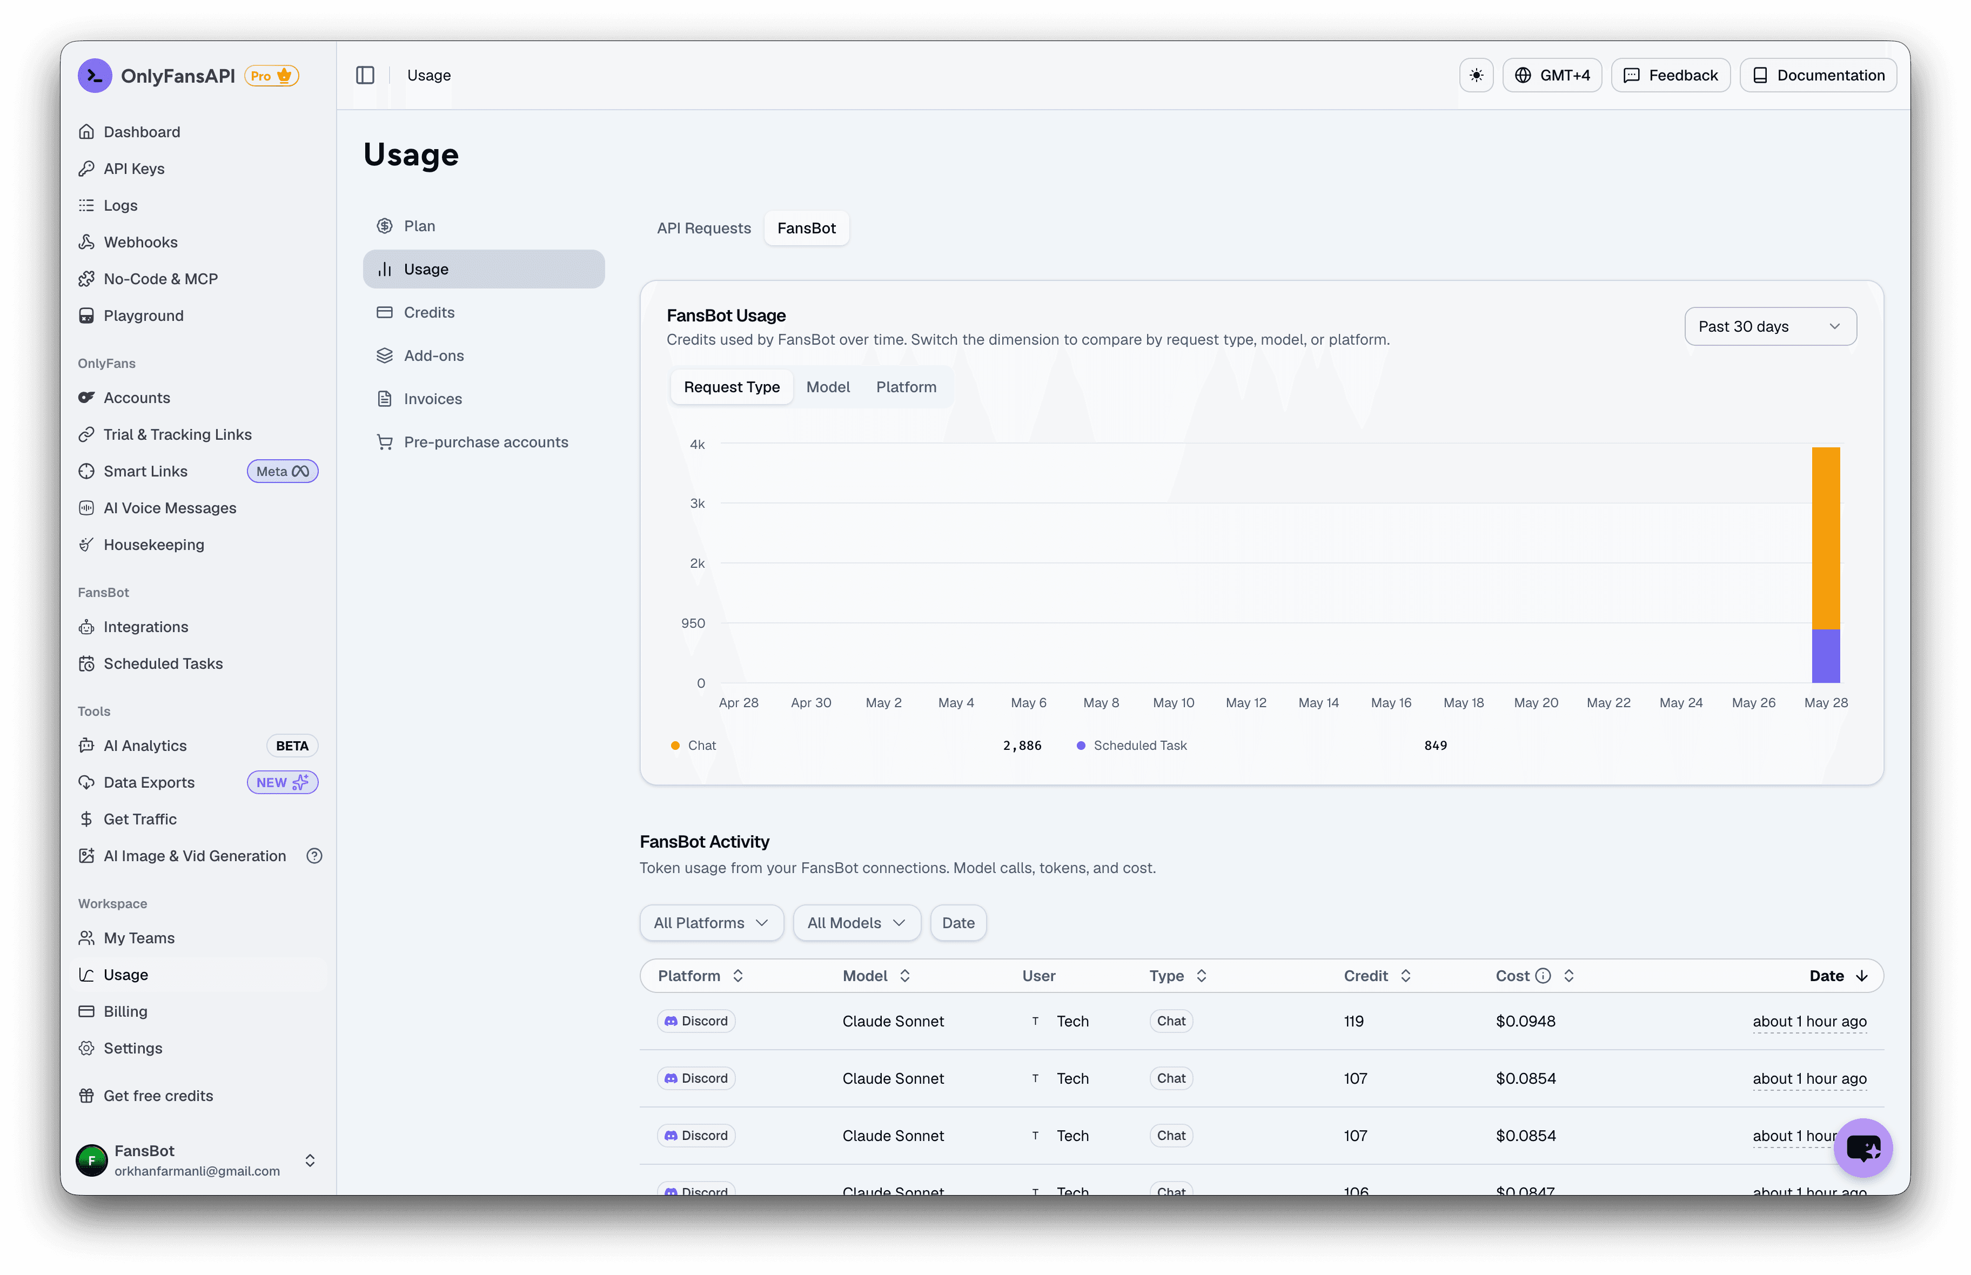The width and height of the screenshot is (1971, 1275).
Task: Open Webhooks page
Action: click(x=140, y=241)
